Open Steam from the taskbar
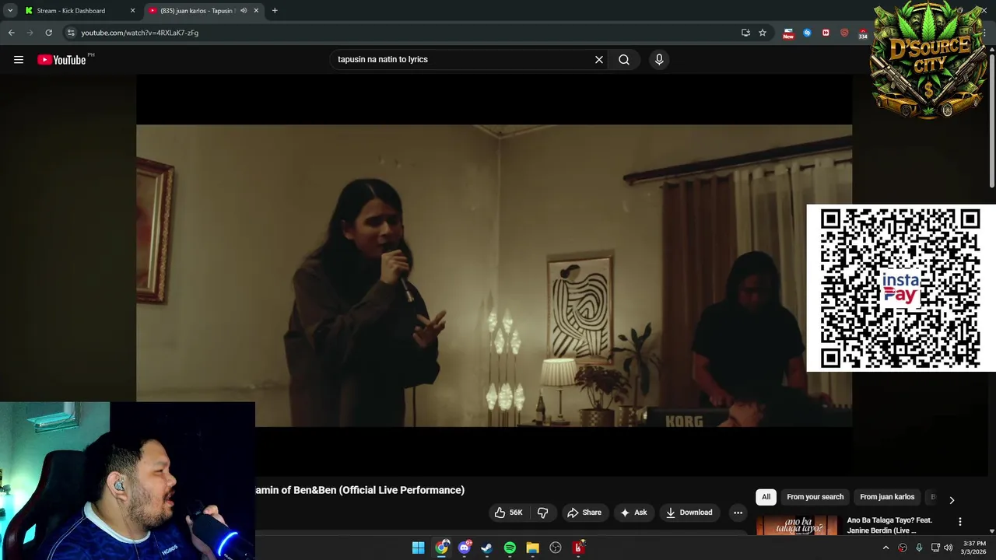Viewport: 996px width, 560px height. [x=487, y=548]
